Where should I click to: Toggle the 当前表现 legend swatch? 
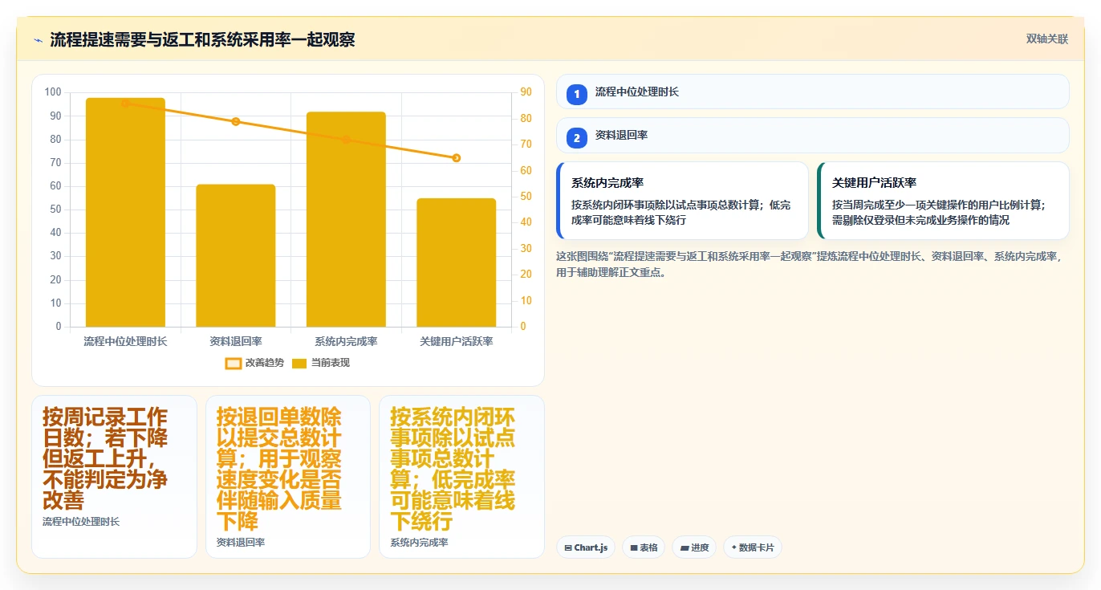point(299,363)
